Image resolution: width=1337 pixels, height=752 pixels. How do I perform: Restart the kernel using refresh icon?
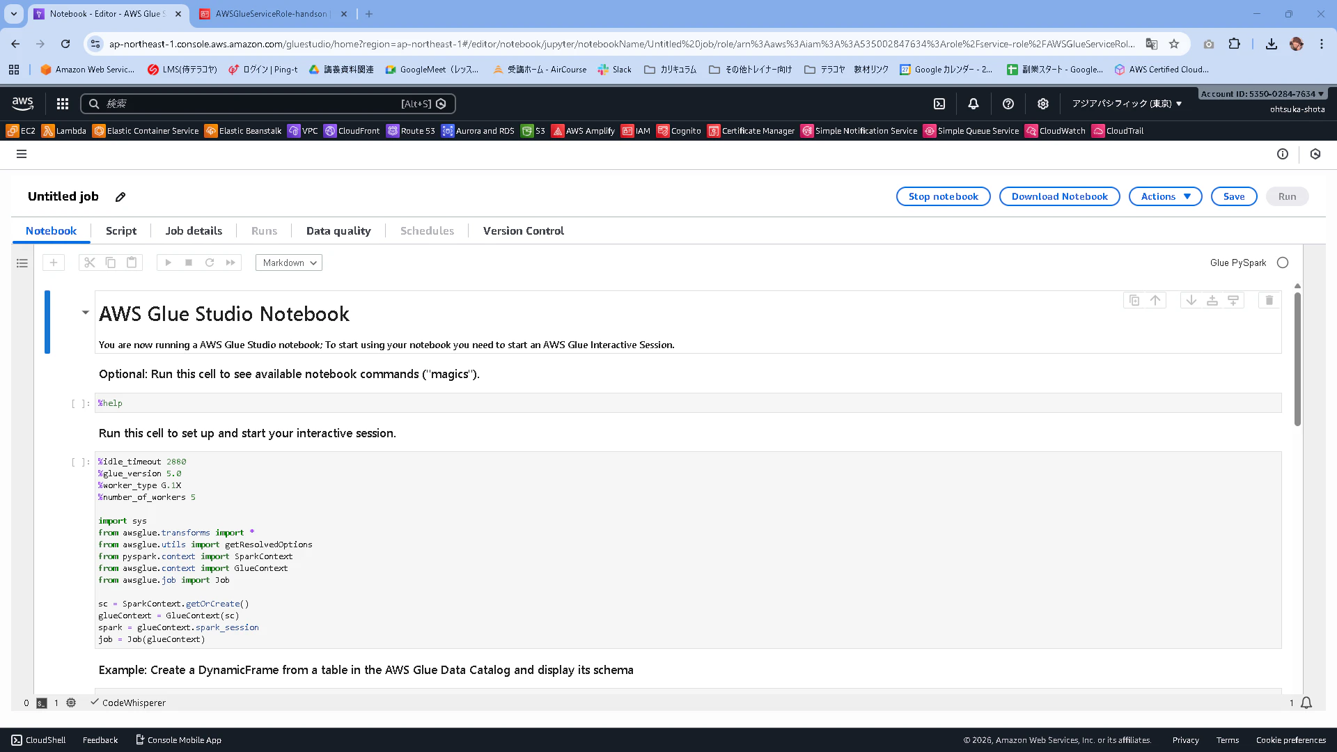(210, 263)
